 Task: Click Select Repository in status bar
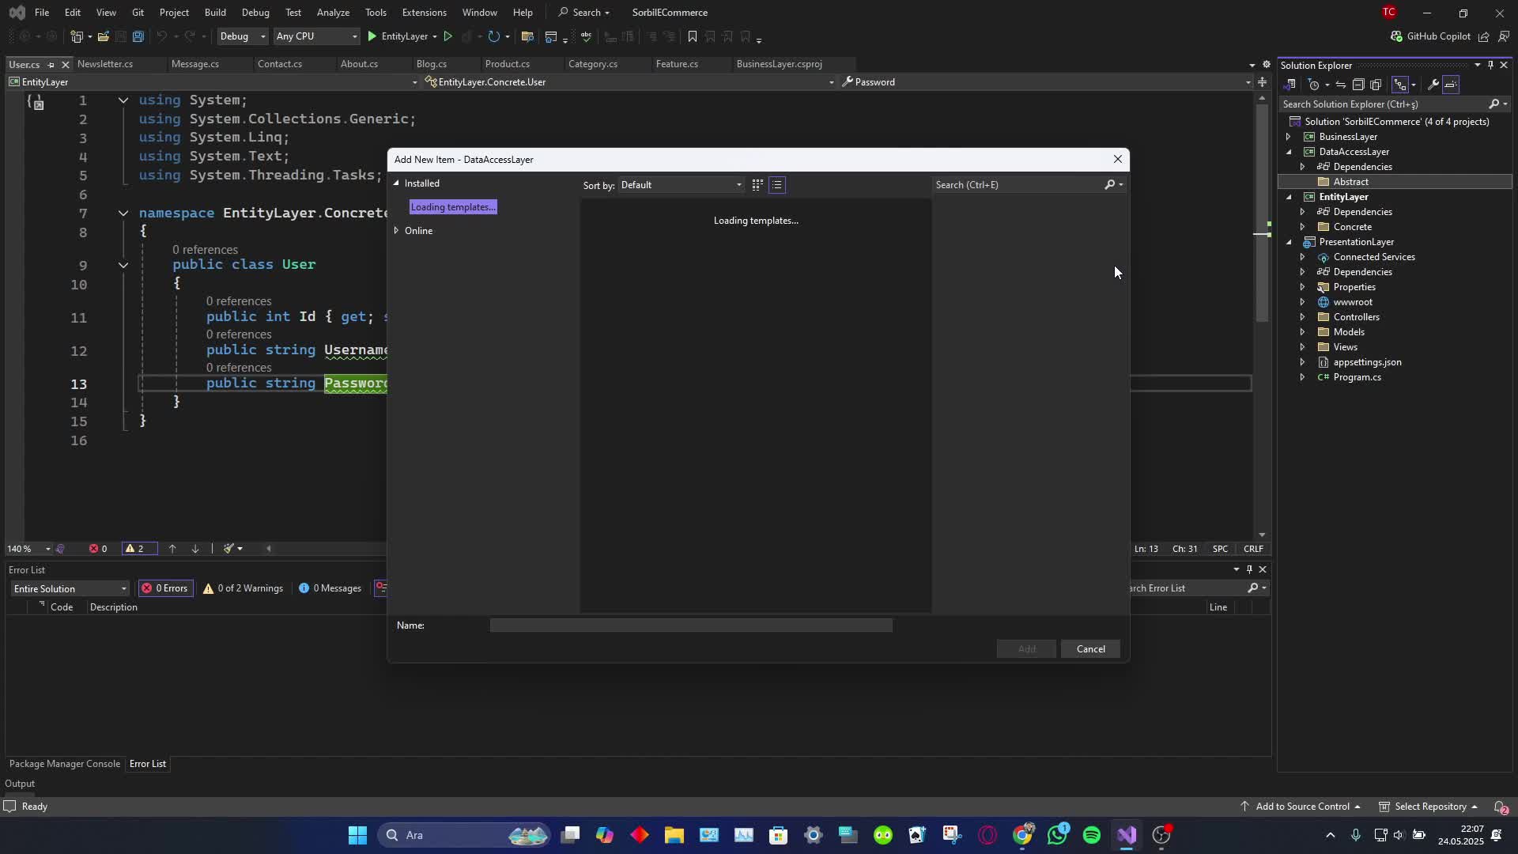[x=1429, y=807]
